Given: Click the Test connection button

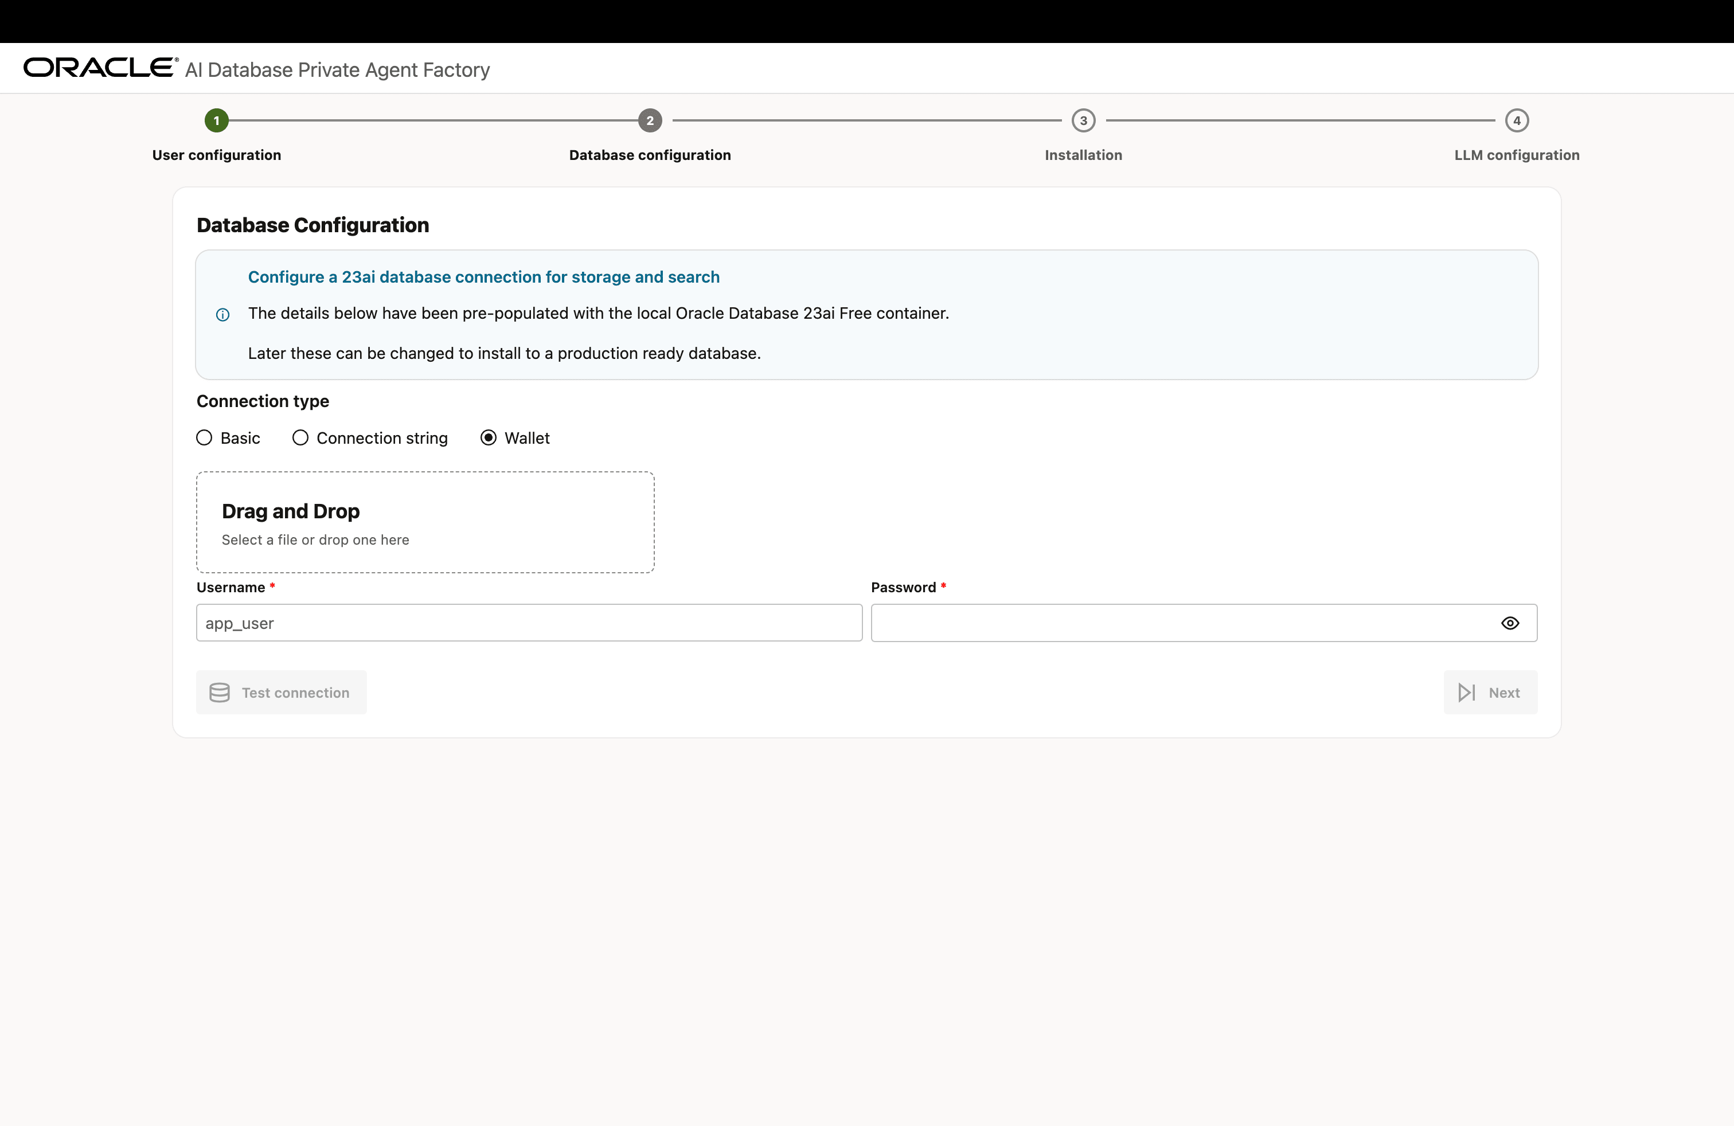Looking at the screenshot, I should point(281,692).
